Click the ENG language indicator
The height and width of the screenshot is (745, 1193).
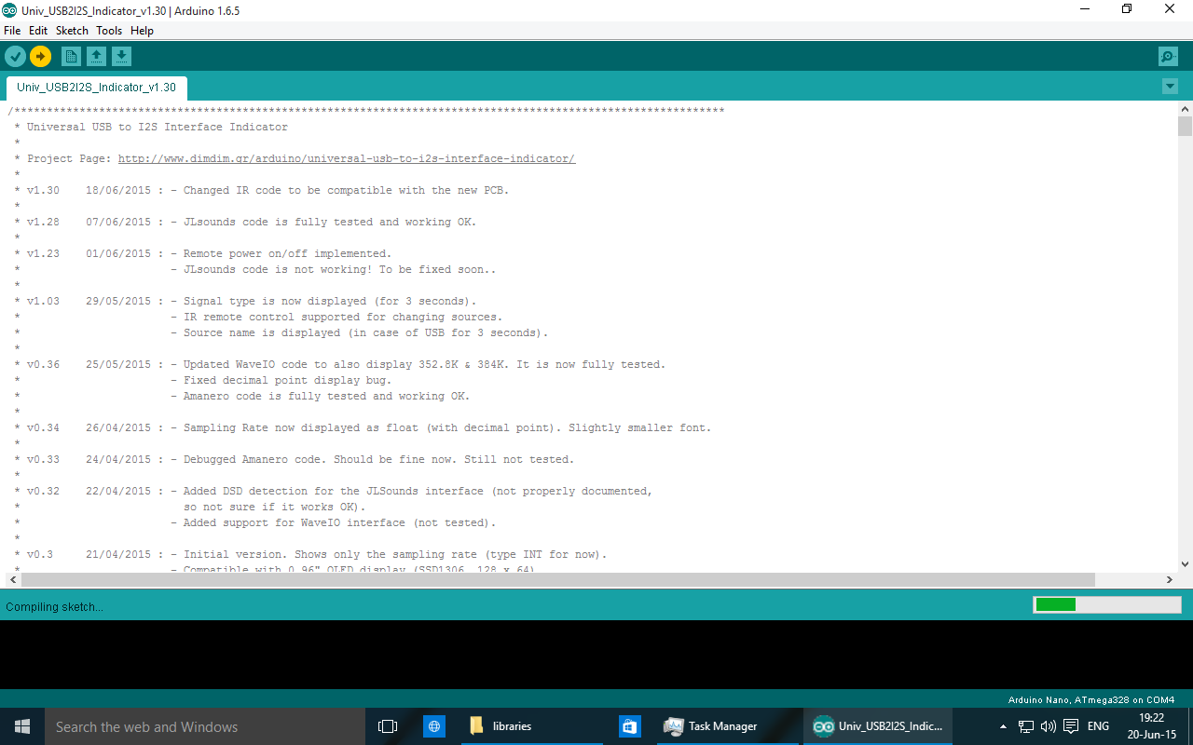(1098, 726)
